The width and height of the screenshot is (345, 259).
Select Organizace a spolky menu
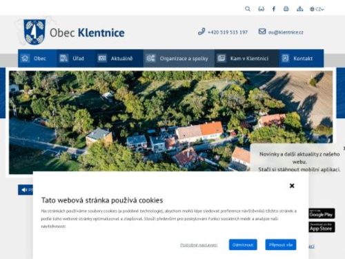tap(179, 58)
